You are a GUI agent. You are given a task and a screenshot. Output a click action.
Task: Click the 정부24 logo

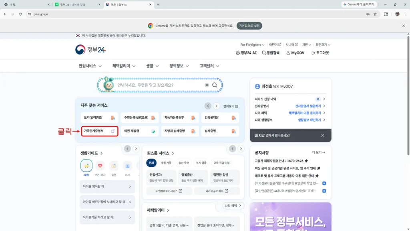pos(90,49)
